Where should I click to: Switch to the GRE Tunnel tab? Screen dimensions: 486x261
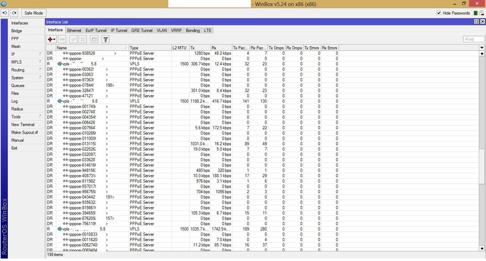142,30
